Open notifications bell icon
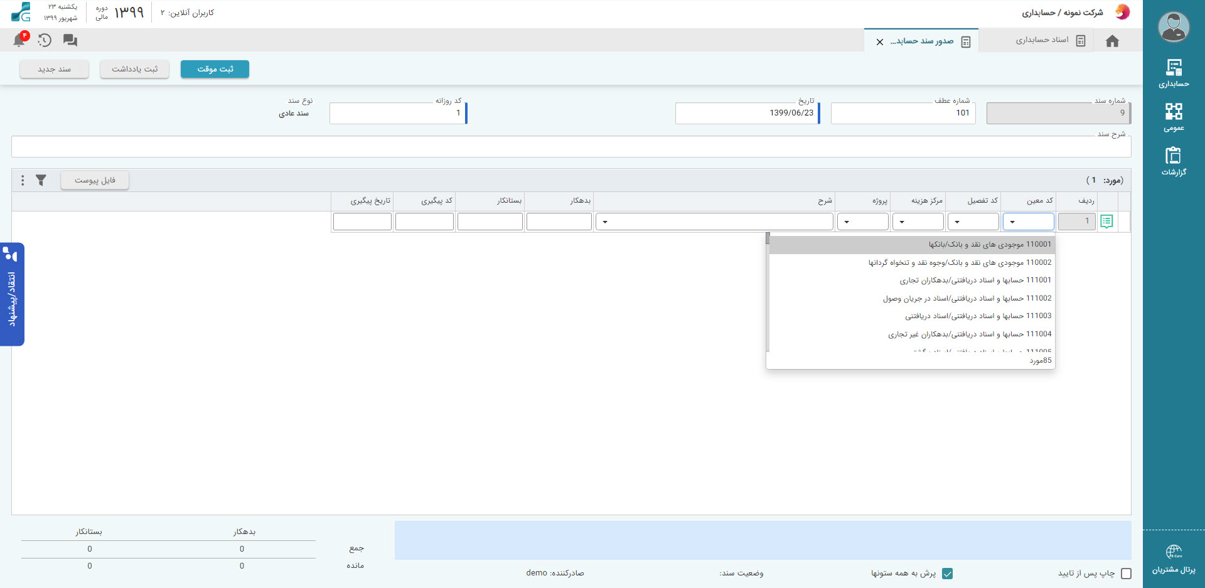Screen dimensions: 1205x588 click(x=19, y=40)
